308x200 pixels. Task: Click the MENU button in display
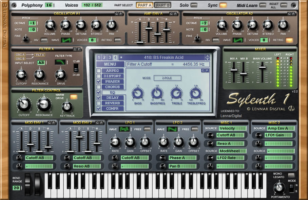pos(110,64)
